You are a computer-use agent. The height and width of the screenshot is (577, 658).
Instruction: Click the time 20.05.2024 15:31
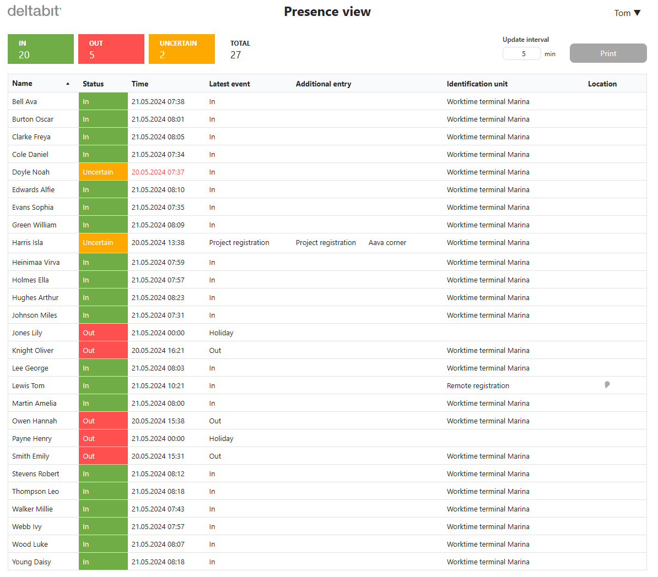[x=158, y=456]
